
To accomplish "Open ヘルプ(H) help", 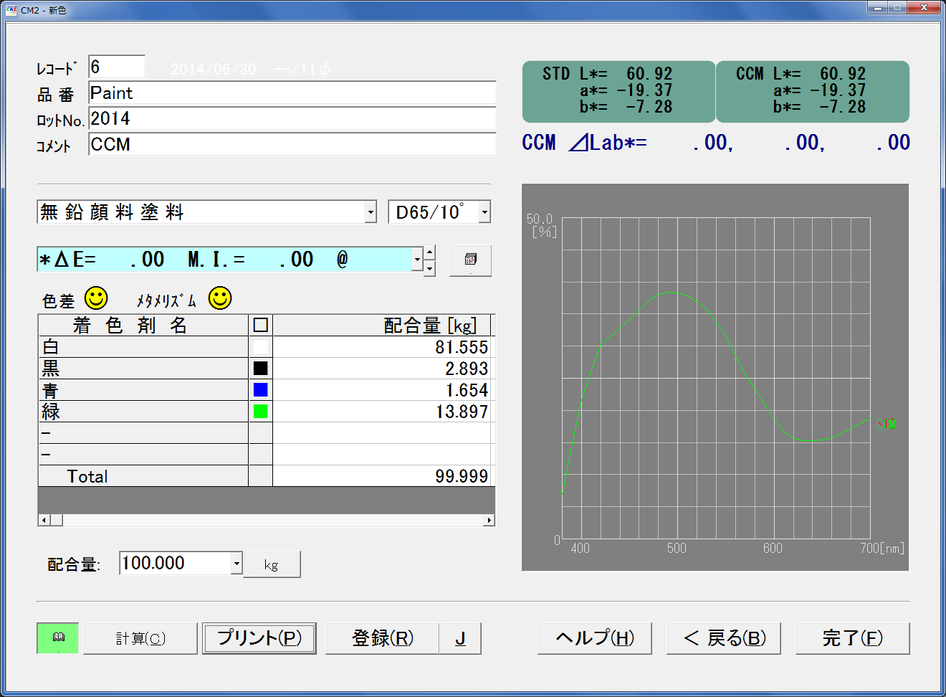I will click(x=595, y=638).
